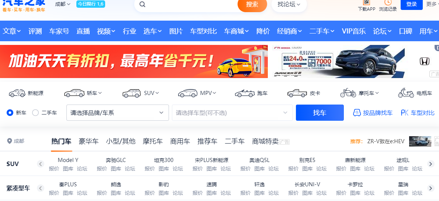
Task: Switch to the 豪华车 tab
Action: (89, 141)
